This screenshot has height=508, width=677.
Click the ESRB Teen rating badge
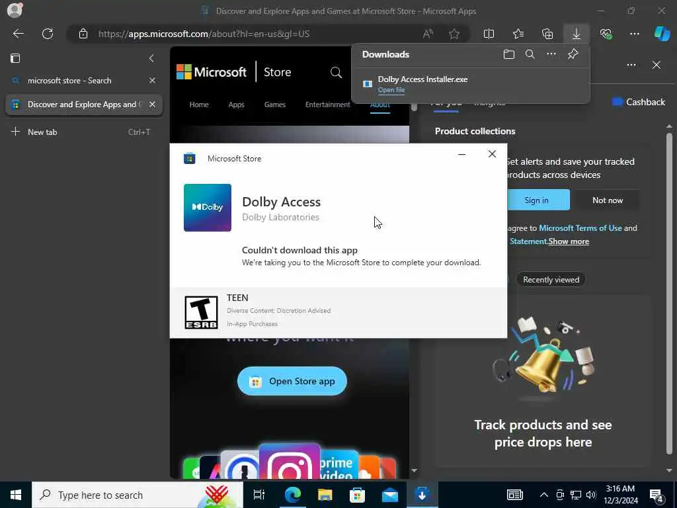pos(201,312)
